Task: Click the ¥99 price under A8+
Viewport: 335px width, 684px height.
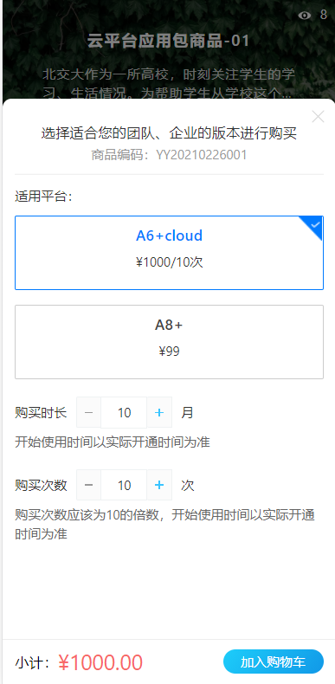Action: click(x=170, y=352)
